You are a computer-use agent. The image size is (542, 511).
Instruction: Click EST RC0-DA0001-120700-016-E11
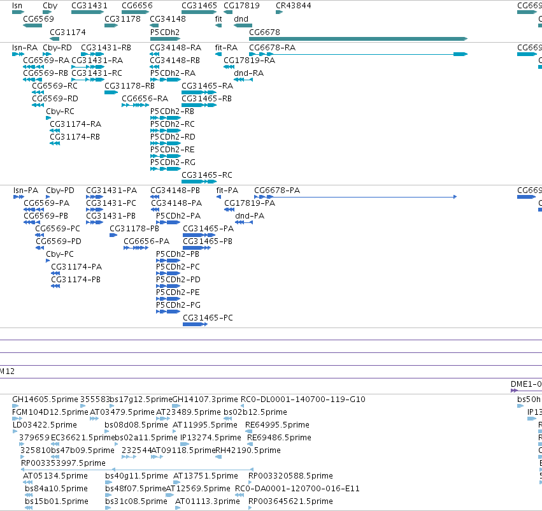(297, 489)
